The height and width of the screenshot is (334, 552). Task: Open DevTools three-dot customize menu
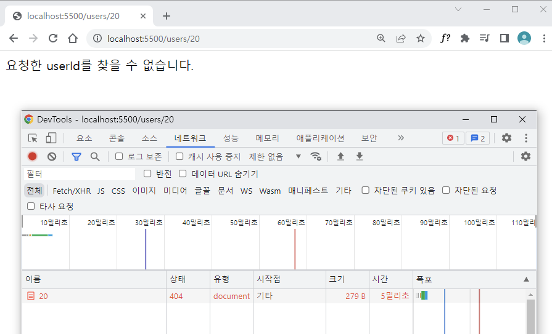click(x=526, y=138)
